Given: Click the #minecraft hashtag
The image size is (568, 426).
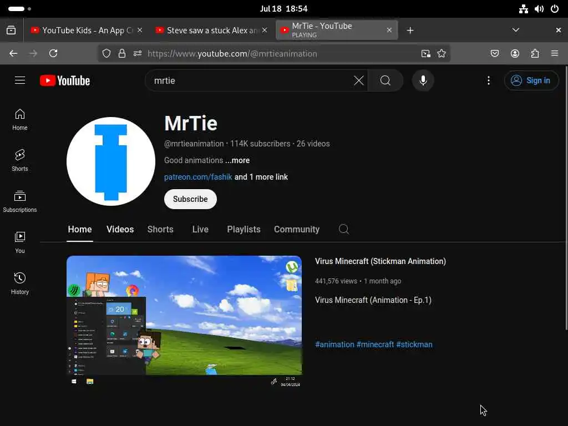Looking at the screenshot, I should 375,344.
